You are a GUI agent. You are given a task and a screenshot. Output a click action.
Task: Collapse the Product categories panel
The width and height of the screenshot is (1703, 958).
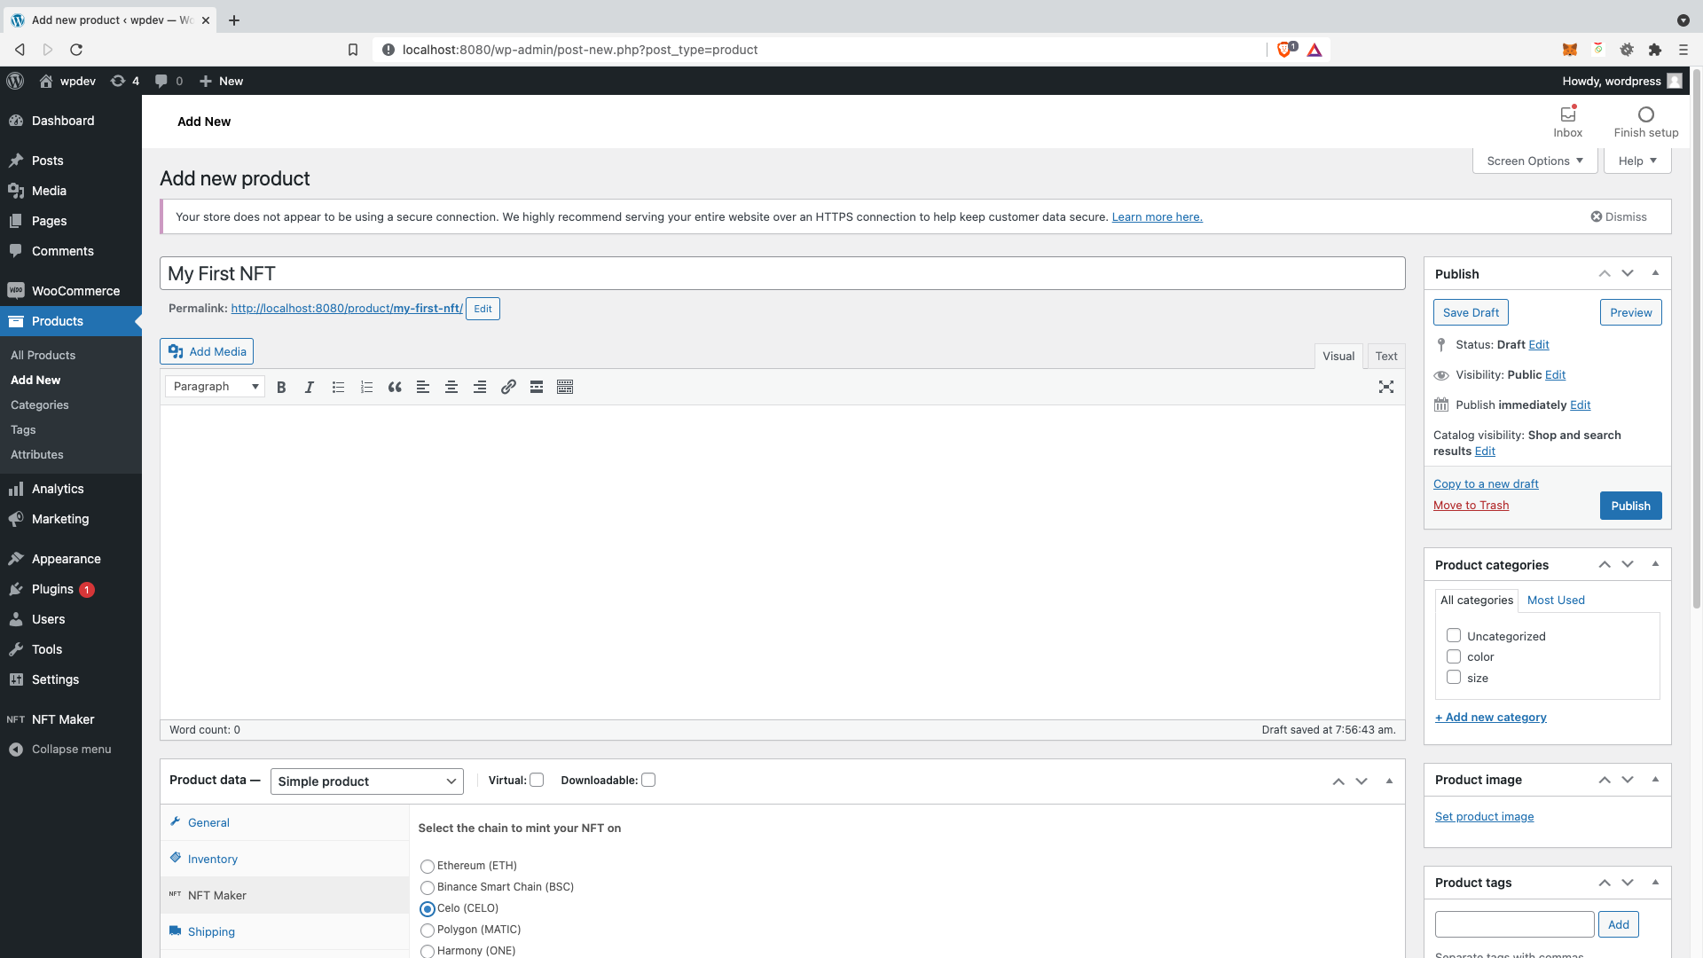click(x=1655, y=564)
